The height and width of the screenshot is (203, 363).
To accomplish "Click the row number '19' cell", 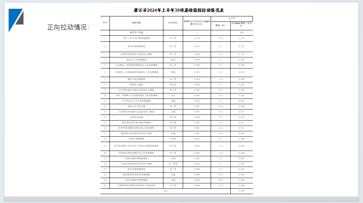I will pyautogui.click(x=105, y=146).
